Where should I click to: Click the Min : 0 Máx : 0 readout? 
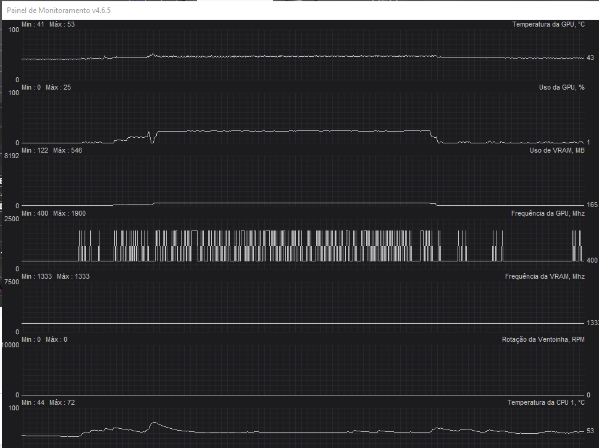point(44,339)
